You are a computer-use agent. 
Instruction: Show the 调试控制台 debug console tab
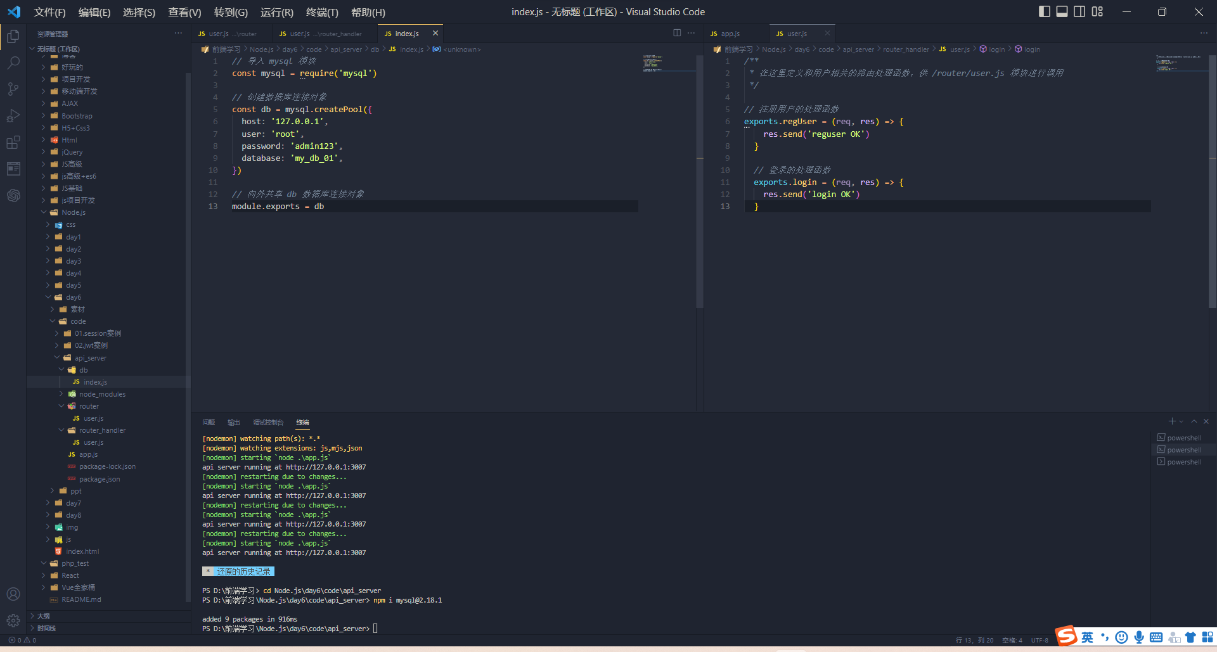pos(268,422)
